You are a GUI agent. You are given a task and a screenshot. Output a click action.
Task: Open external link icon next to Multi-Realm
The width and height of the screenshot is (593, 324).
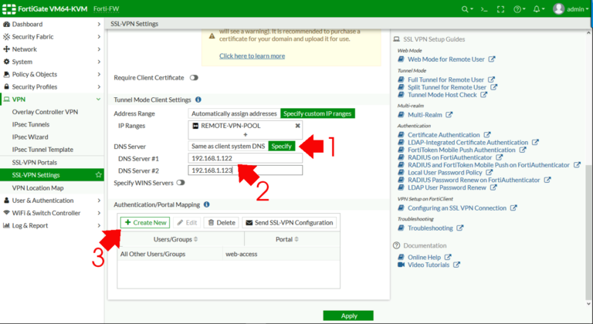449,114
